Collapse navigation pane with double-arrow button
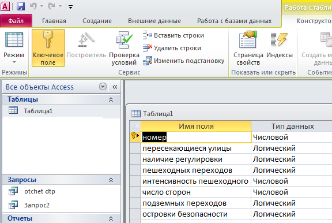Screen dimensions: 332x223 (x=115, y=87)
